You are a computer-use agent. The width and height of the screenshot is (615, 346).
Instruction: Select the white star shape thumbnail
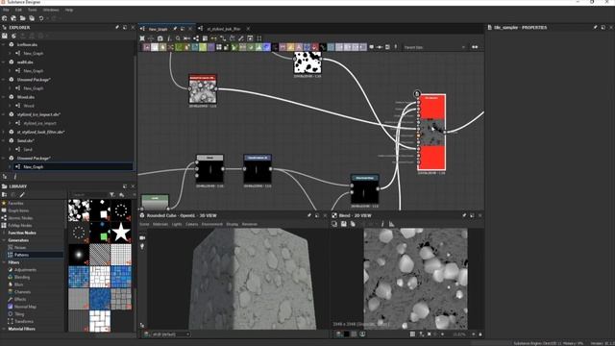click(x=121, y=232)
